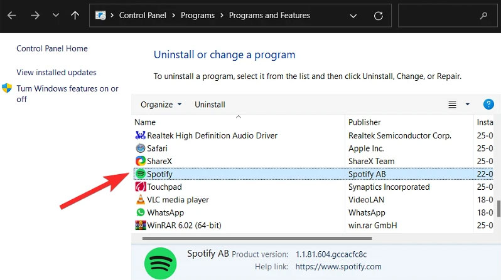Open the view options dropdown arrow
501x280 pixels.
point(468,104)
